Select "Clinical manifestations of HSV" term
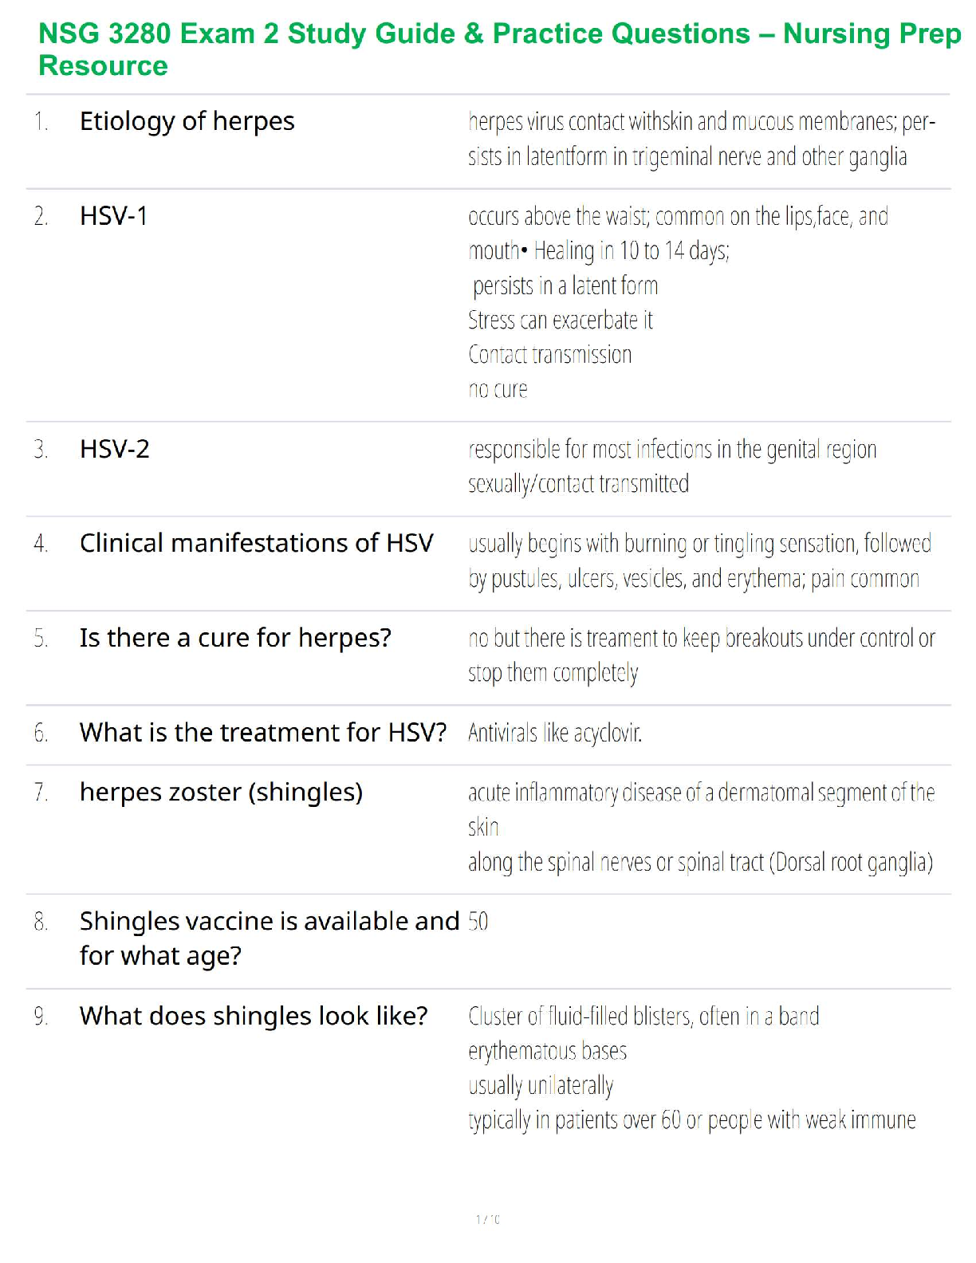 (x=256, y=543)
